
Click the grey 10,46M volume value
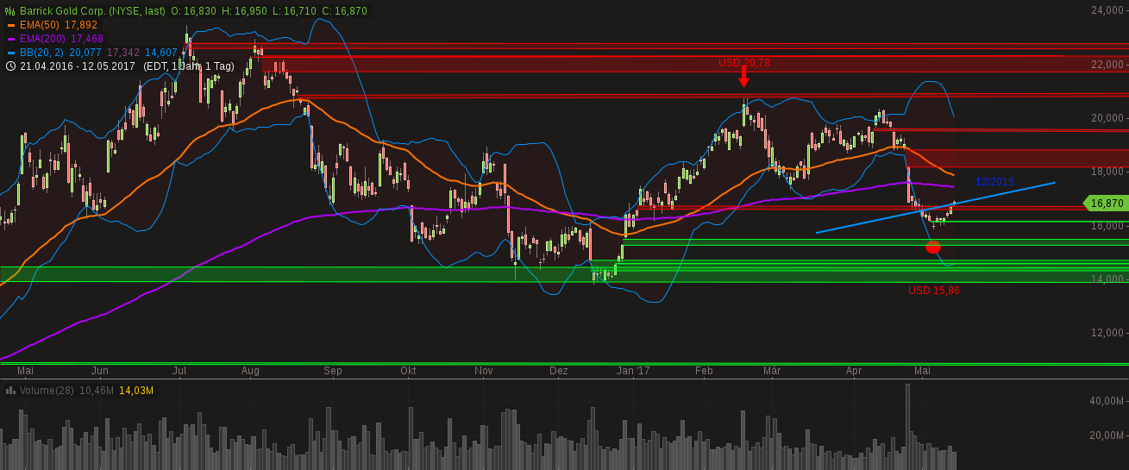(97, 391)
